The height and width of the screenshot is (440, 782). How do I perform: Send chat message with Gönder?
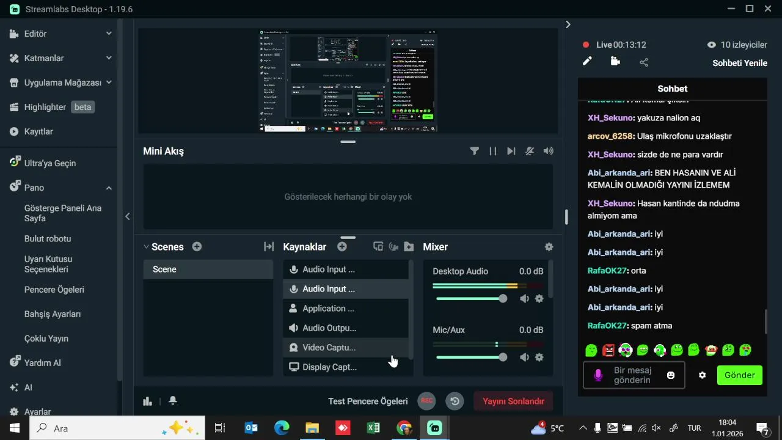pyautogui.click(x=740, y=375)
